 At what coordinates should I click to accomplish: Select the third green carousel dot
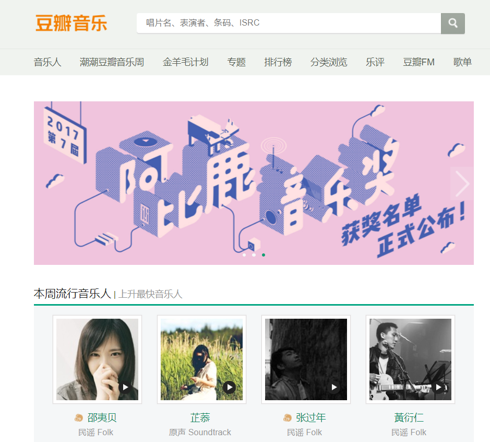point(264,255)
